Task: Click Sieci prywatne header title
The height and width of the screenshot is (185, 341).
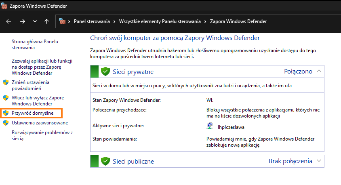Action: [x=133, y=72]
